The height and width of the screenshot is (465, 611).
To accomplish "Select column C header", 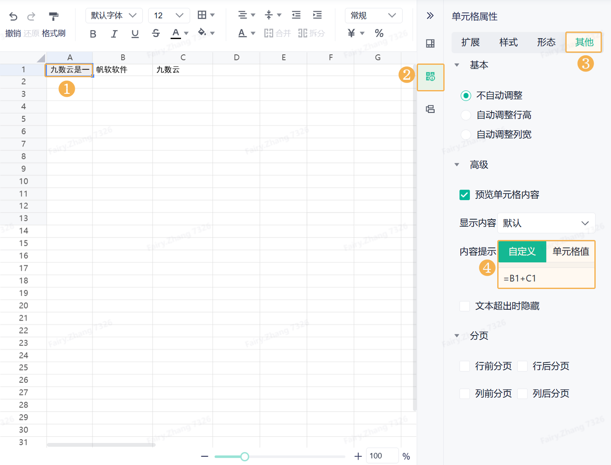I will (x=183, y=58).
